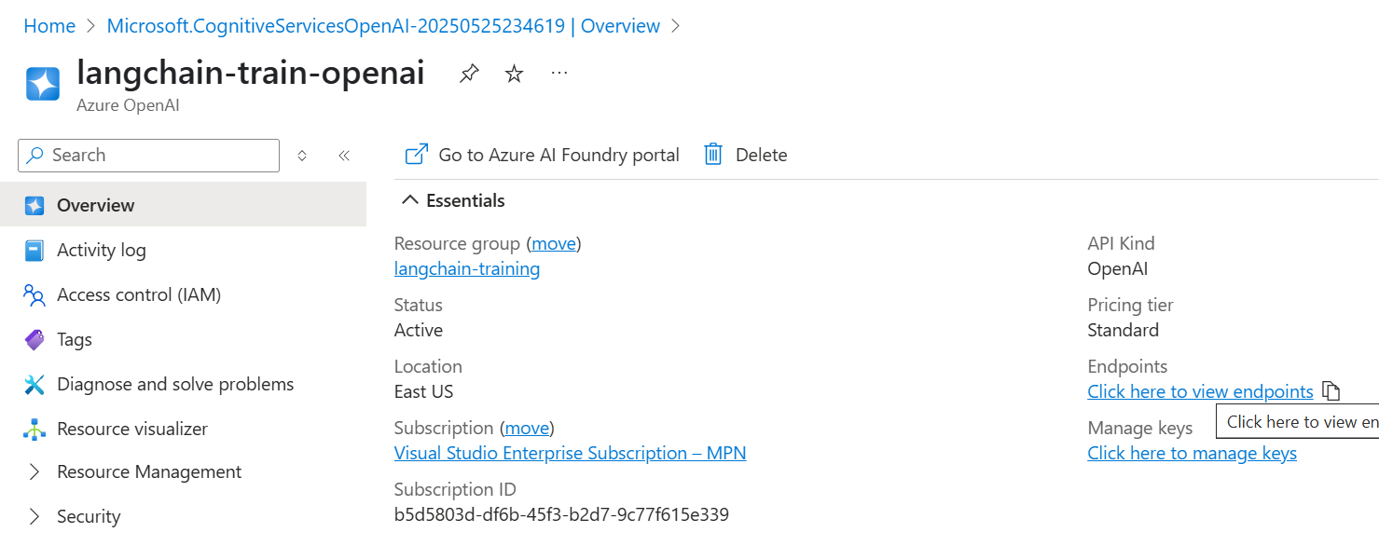Pin langchain-train-openai to dashboard
The height and width of the screenshot is (546, 1379).
[469, 74]
